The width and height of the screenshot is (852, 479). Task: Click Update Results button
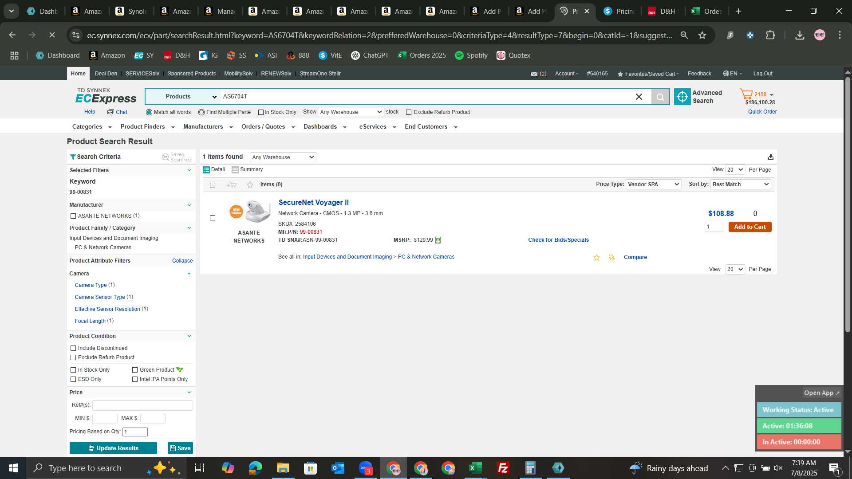[x=113, y=448]
